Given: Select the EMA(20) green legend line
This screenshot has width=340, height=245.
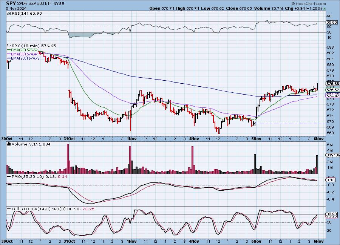Looking at the screenshot, I should click(x=9, y=50).
